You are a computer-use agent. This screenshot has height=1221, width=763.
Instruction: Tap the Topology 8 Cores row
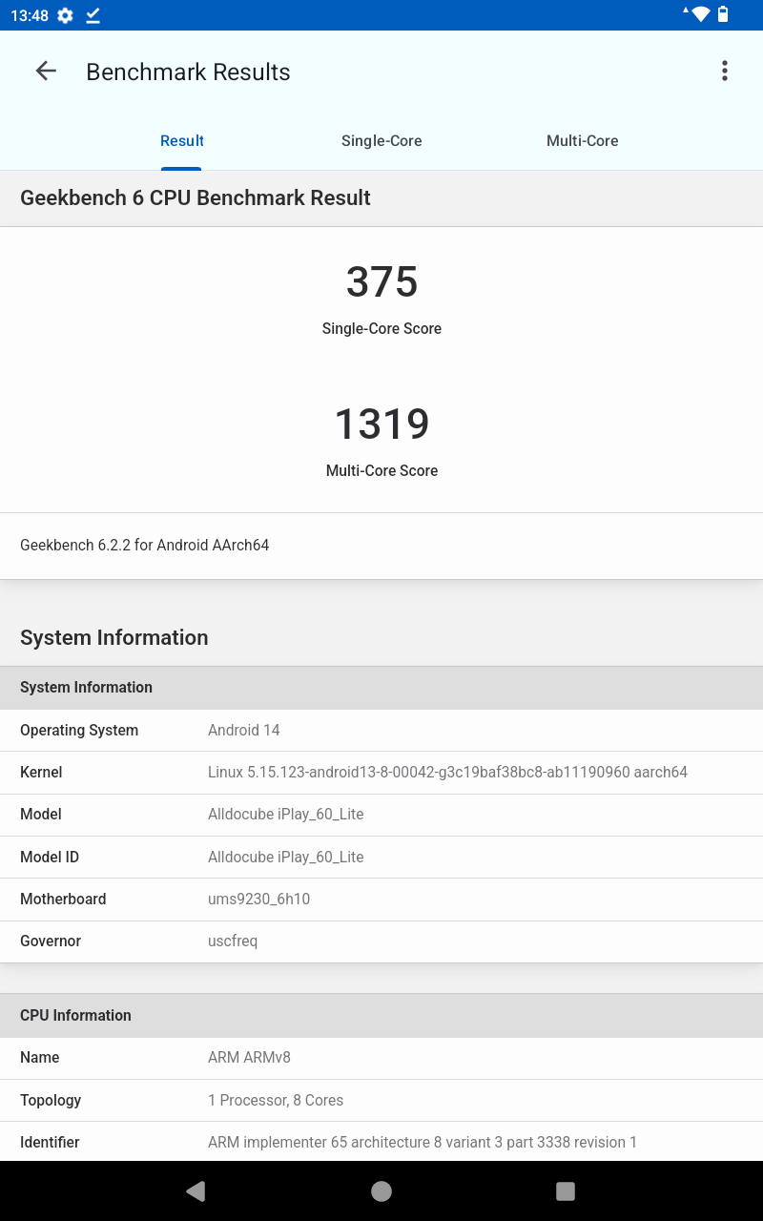point(381,1101)
